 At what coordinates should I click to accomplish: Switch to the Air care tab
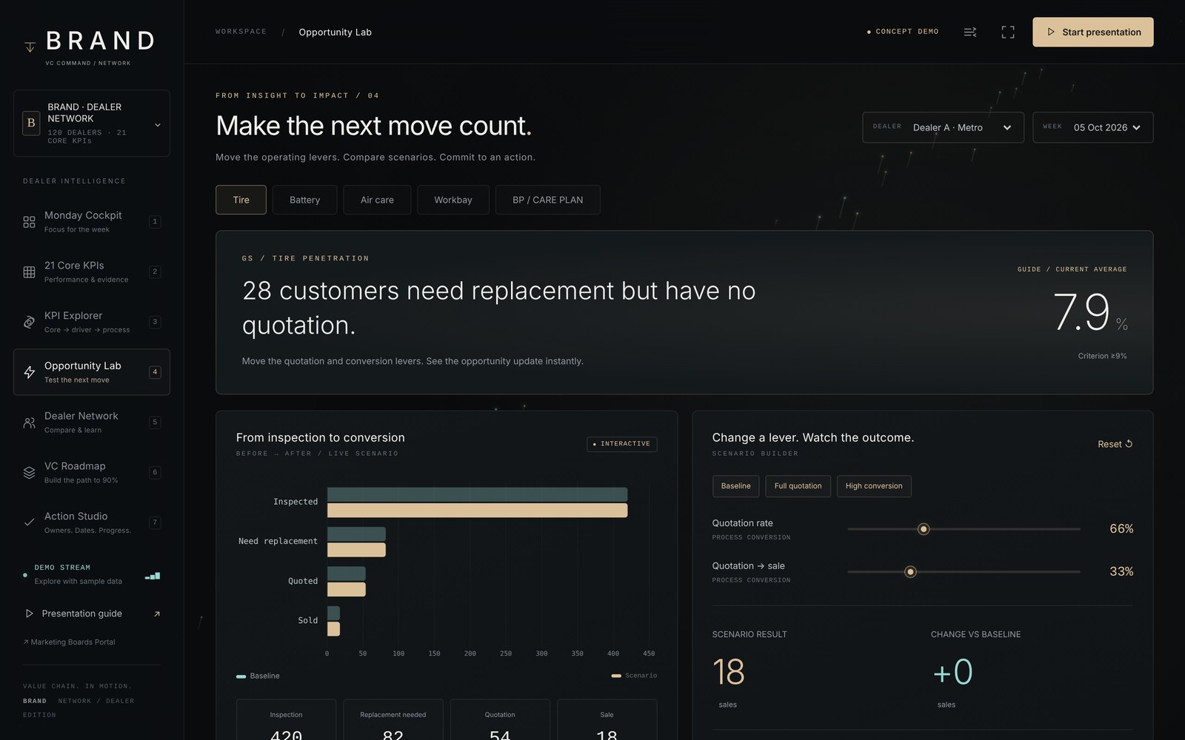tap(377, 200)
